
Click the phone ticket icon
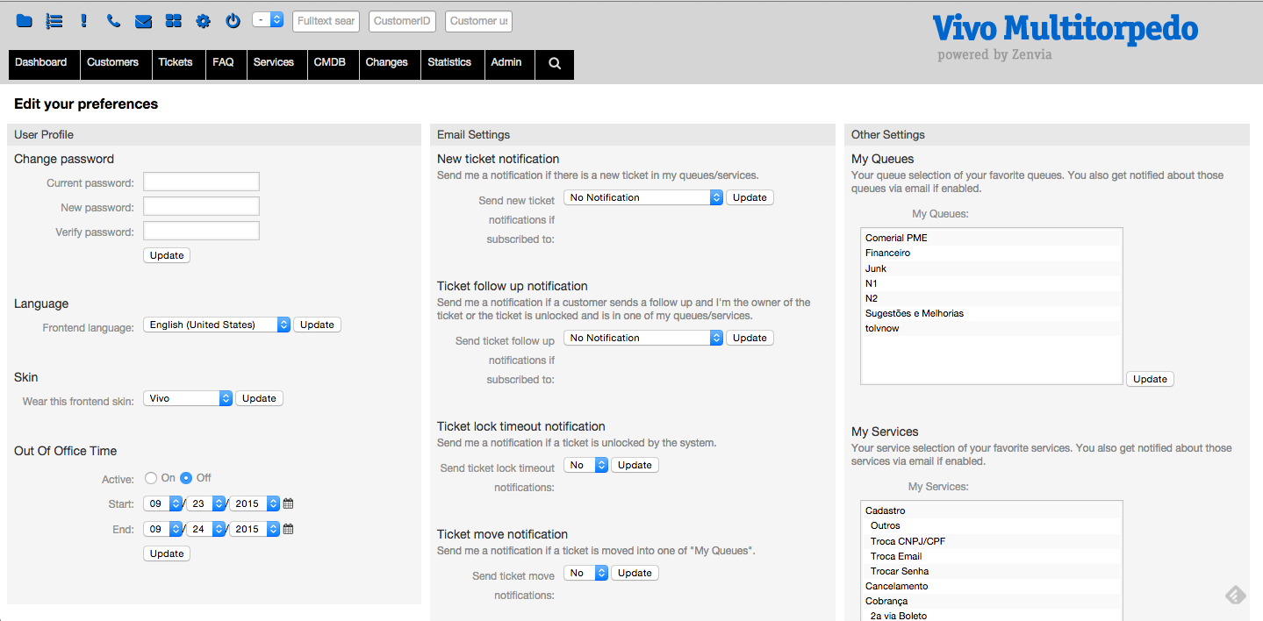point(113,21)
